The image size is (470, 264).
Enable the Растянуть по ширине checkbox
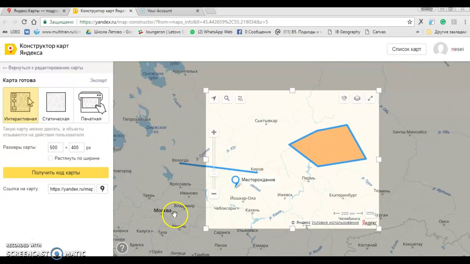pos(50,158)
